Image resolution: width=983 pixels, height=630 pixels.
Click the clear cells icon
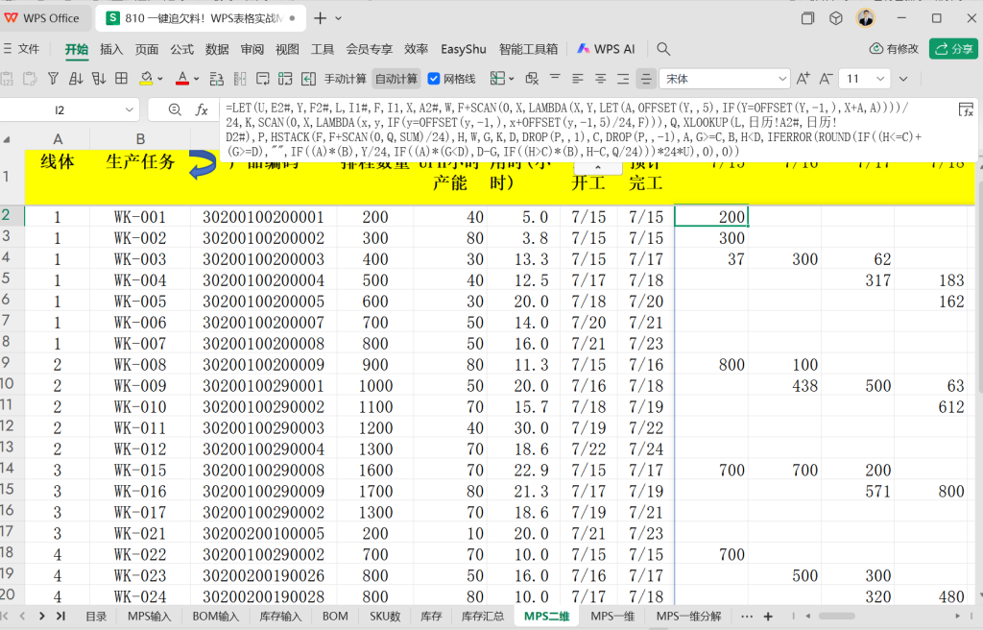coord(532,79)
